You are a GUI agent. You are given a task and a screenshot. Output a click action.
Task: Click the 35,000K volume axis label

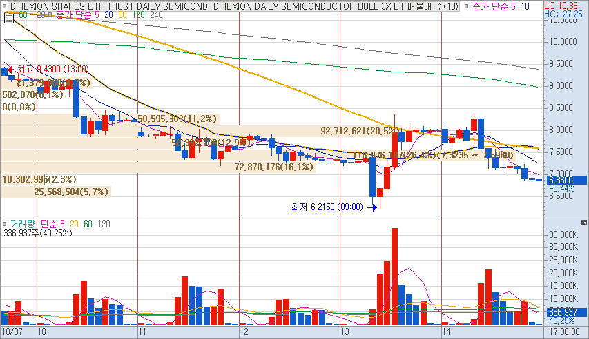[563, 235]
